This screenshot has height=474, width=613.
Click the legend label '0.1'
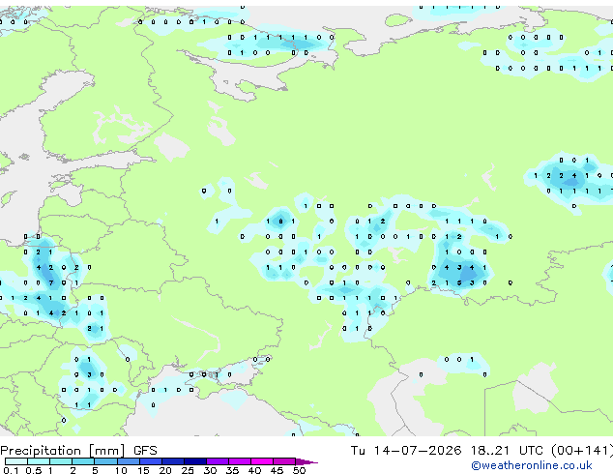coord(11,470)
